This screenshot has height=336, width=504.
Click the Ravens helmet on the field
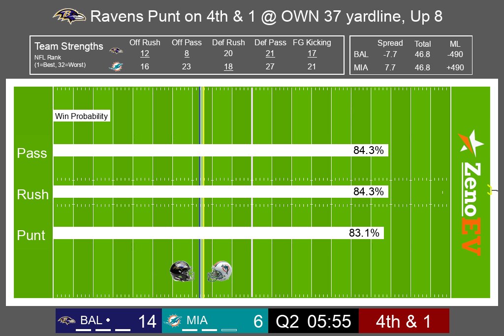point(182,271)
